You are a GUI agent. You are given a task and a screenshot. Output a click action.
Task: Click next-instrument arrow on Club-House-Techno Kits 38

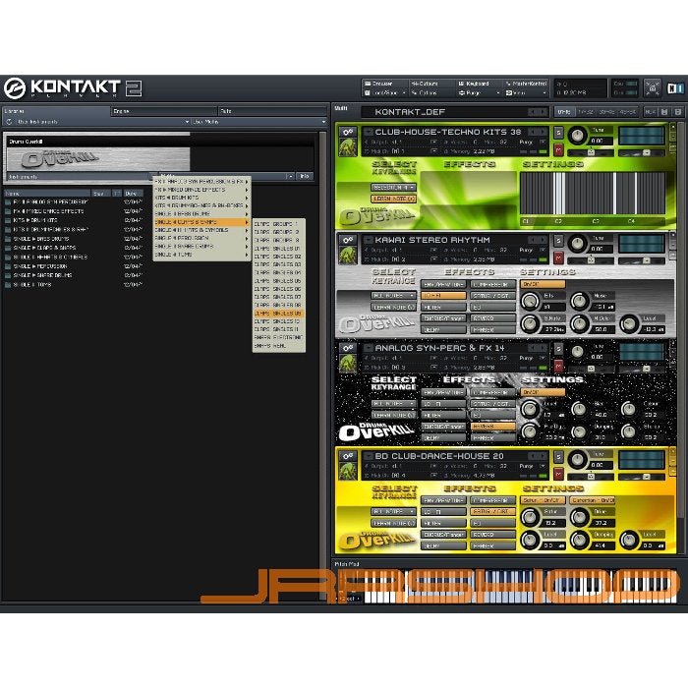pos(543,132)
